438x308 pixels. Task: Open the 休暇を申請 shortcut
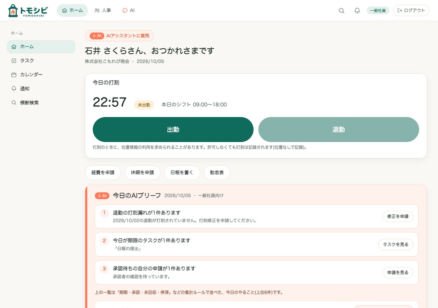142,172
